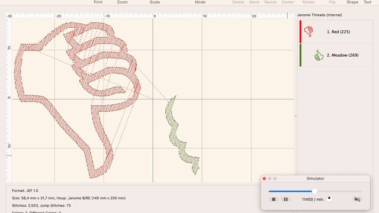Open the Scale toolbar item
379x213 pixels.
coord(155,2)
